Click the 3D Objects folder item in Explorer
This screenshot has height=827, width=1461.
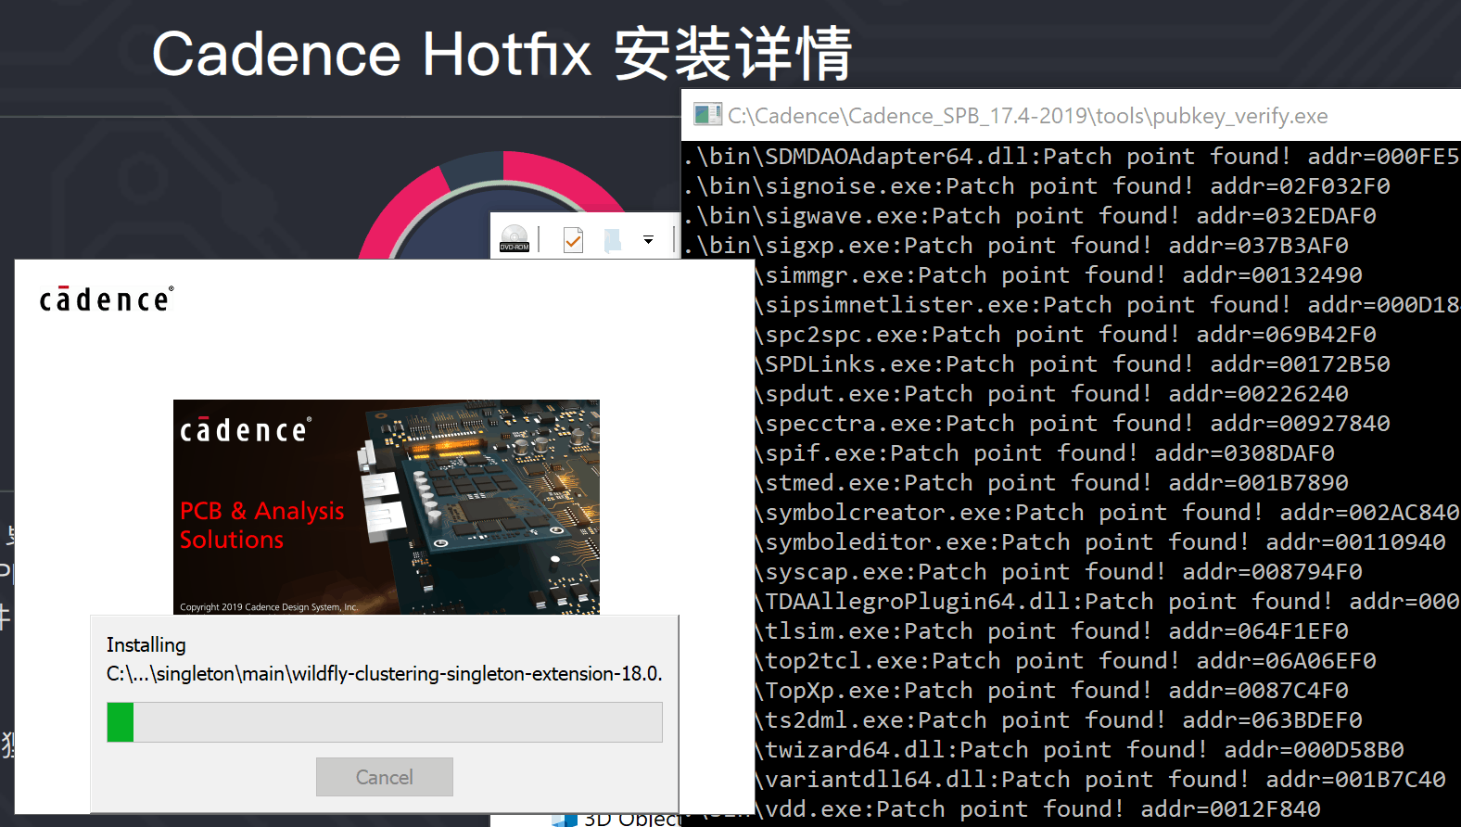616,818
